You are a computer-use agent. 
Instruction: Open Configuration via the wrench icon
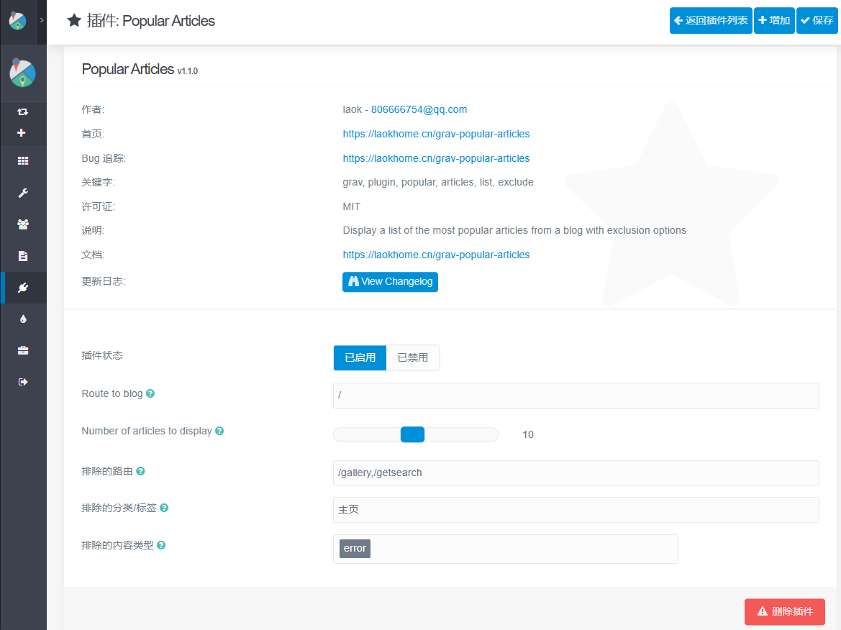23,193
